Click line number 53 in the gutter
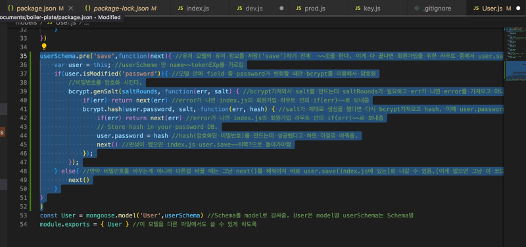 tap(24, 215)
